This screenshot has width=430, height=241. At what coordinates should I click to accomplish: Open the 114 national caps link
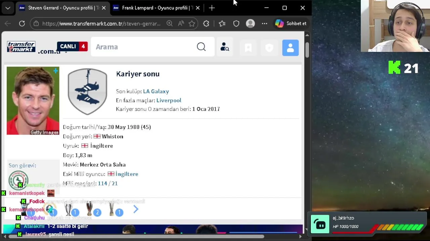102,183
